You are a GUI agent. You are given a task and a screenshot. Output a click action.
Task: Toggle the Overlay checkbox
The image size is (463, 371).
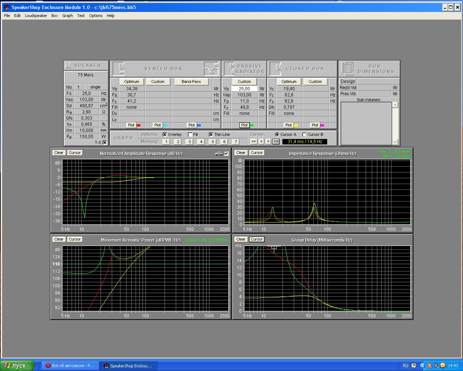165,134
